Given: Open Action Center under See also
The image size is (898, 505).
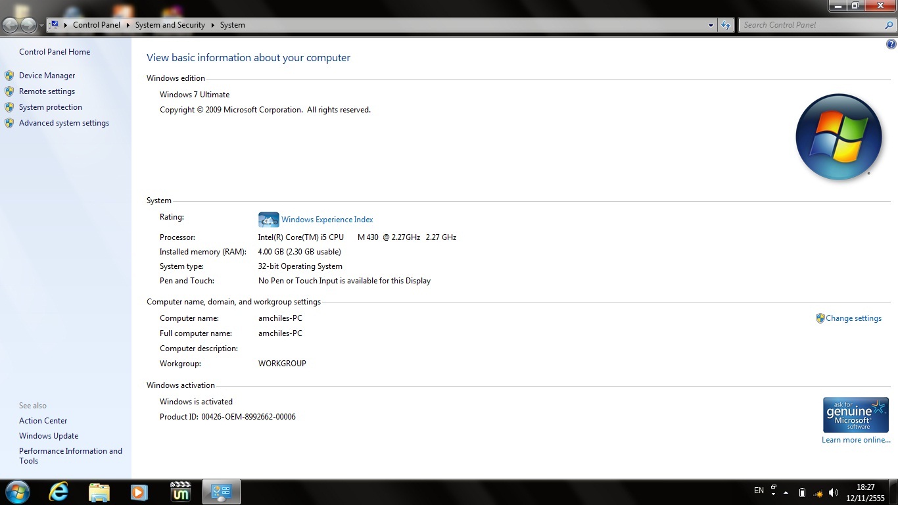Looking at the screenshot, I should pos(43,421).
